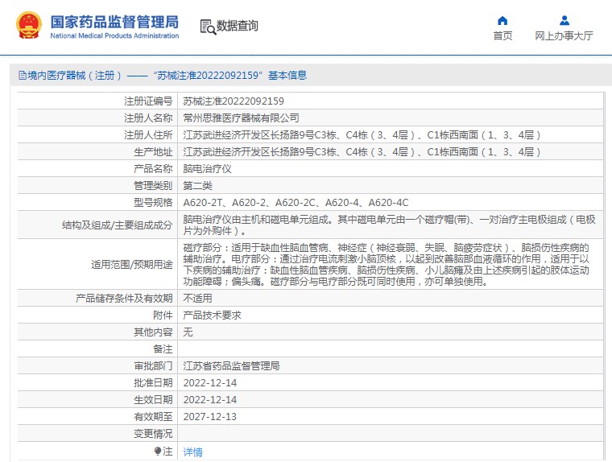The image size is (612, 462).
Task: Click the 适用范围/预期用途 label
Action: click(132, 265)
